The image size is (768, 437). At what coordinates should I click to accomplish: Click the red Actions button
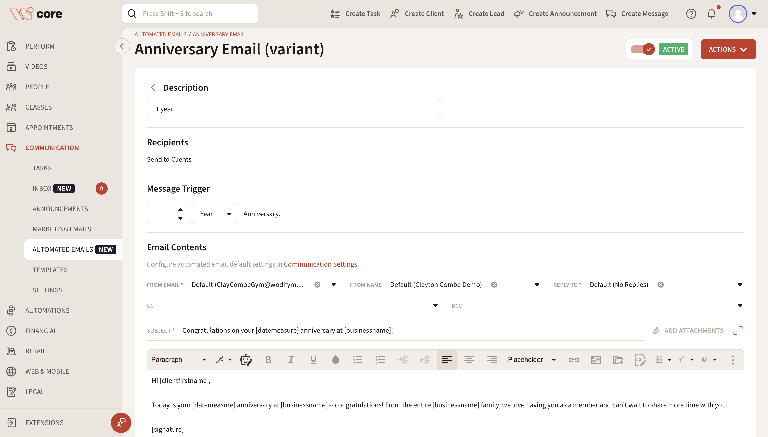click(x=728, y=49)
